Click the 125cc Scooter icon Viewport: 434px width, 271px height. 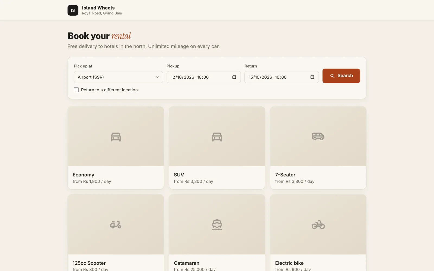(116, 225)
